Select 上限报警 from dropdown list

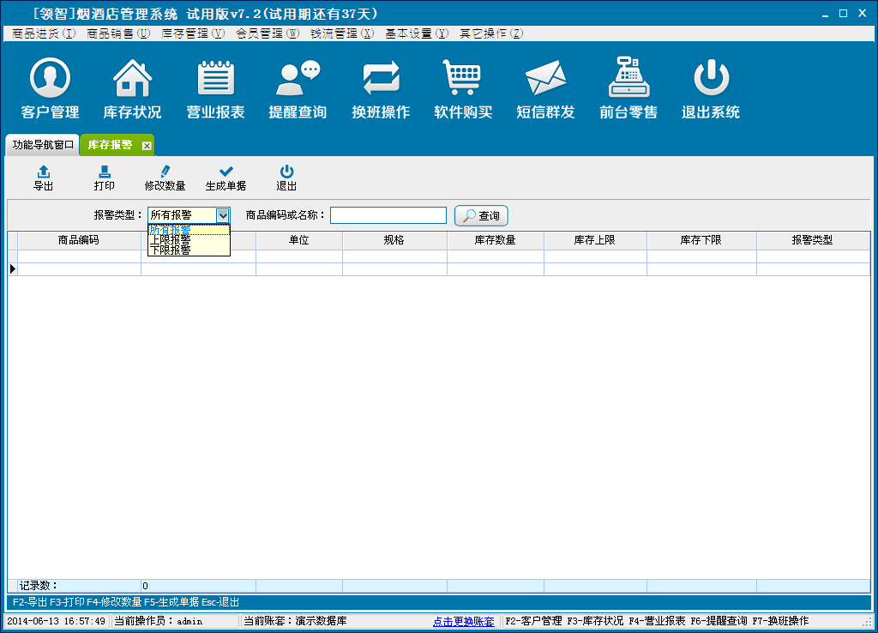(x=171, y=240)
